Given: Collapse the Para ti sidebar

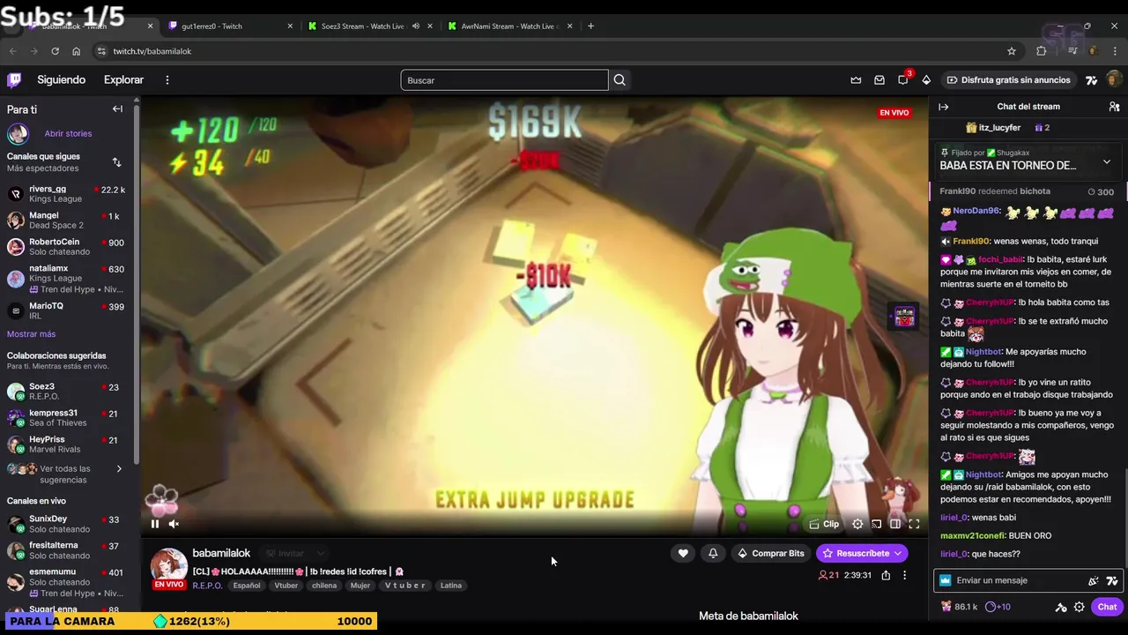Looking at the screenshot, I should (117, 109).
